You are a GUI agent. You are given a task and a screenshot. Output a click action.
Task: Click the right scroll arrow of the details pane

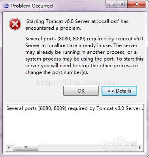[140, 148]
